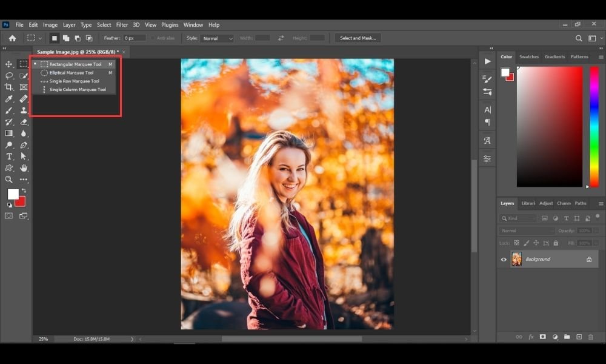Viewport: 606px width, 364px height.
Task: Open the layer blend mode Normal dropdown
Action: (527, 231)
